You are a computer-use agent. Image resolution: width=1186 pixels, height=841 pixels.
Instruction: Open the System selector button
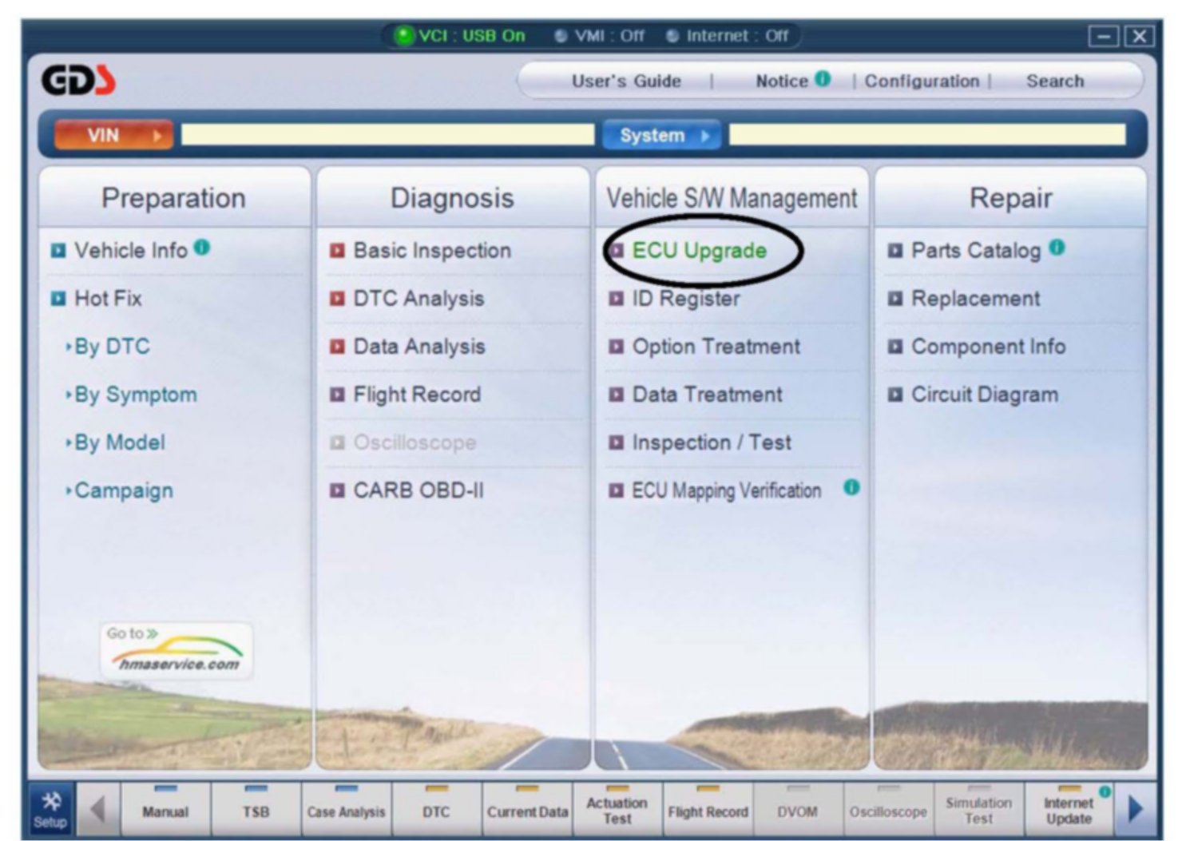(x=661, y=135)
